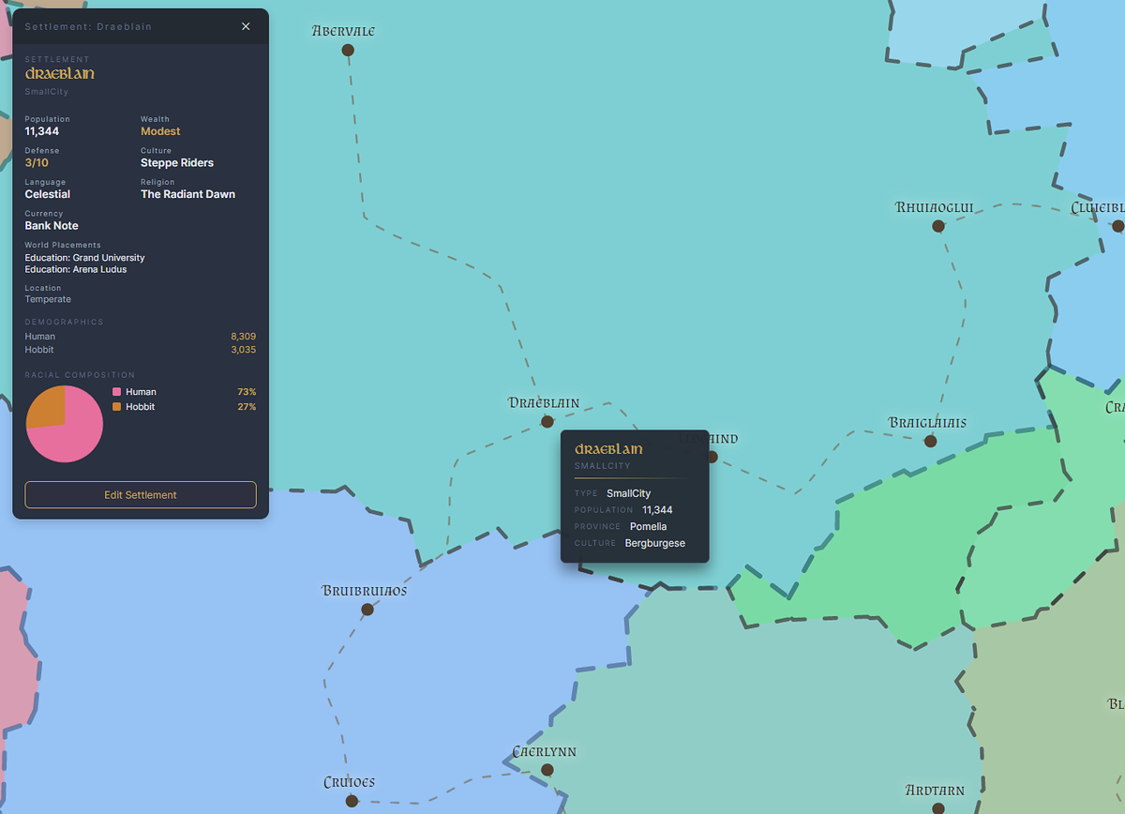Click the Hobbit demographics row 3,035
The image size is (1125, 814).
coord(141,350)
